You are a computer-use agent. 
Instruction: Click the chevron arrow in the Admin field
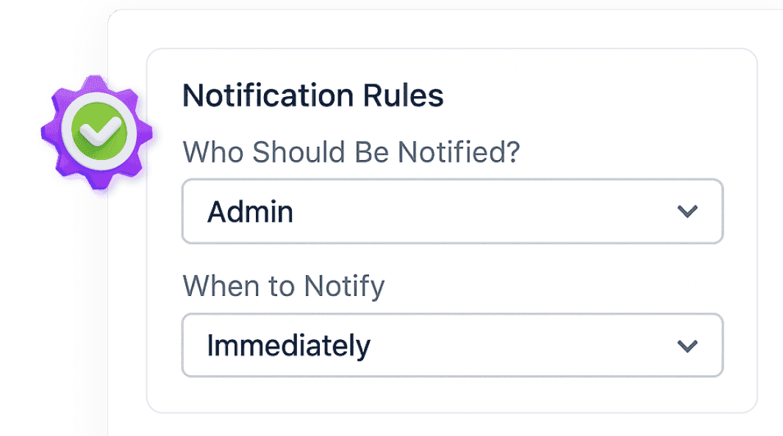[x=687, y=211]
